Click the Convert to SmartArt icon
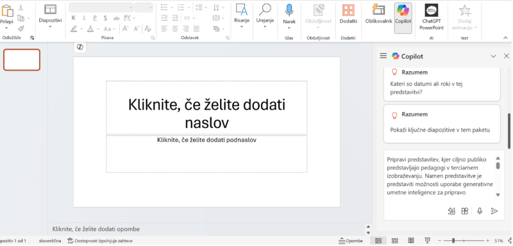Screen dimensions: 513x246 point(216,29)
